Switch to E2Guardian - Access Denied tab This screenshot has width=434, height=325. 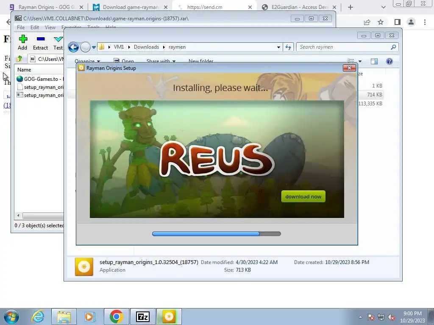pyautogui.click(x=300, y=7)
